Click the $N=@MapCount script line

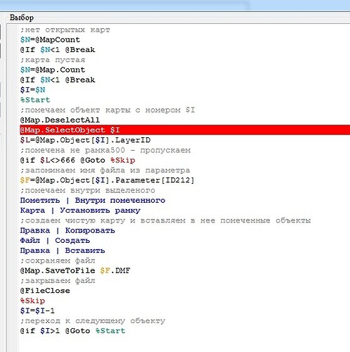click(x=50, y=39)
